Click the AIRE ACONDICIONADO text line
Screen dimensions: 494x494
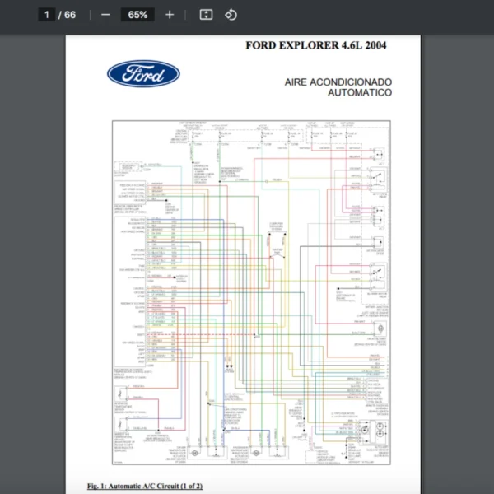pyautogui.click(x=338, y=82)
